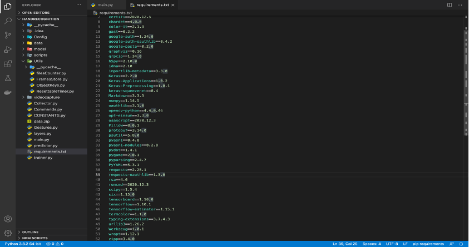The width and height of the screenshot is (469, 247).
Task: Click the opencv-python==4.4.0.46 line
Action: tap(136, 110)
